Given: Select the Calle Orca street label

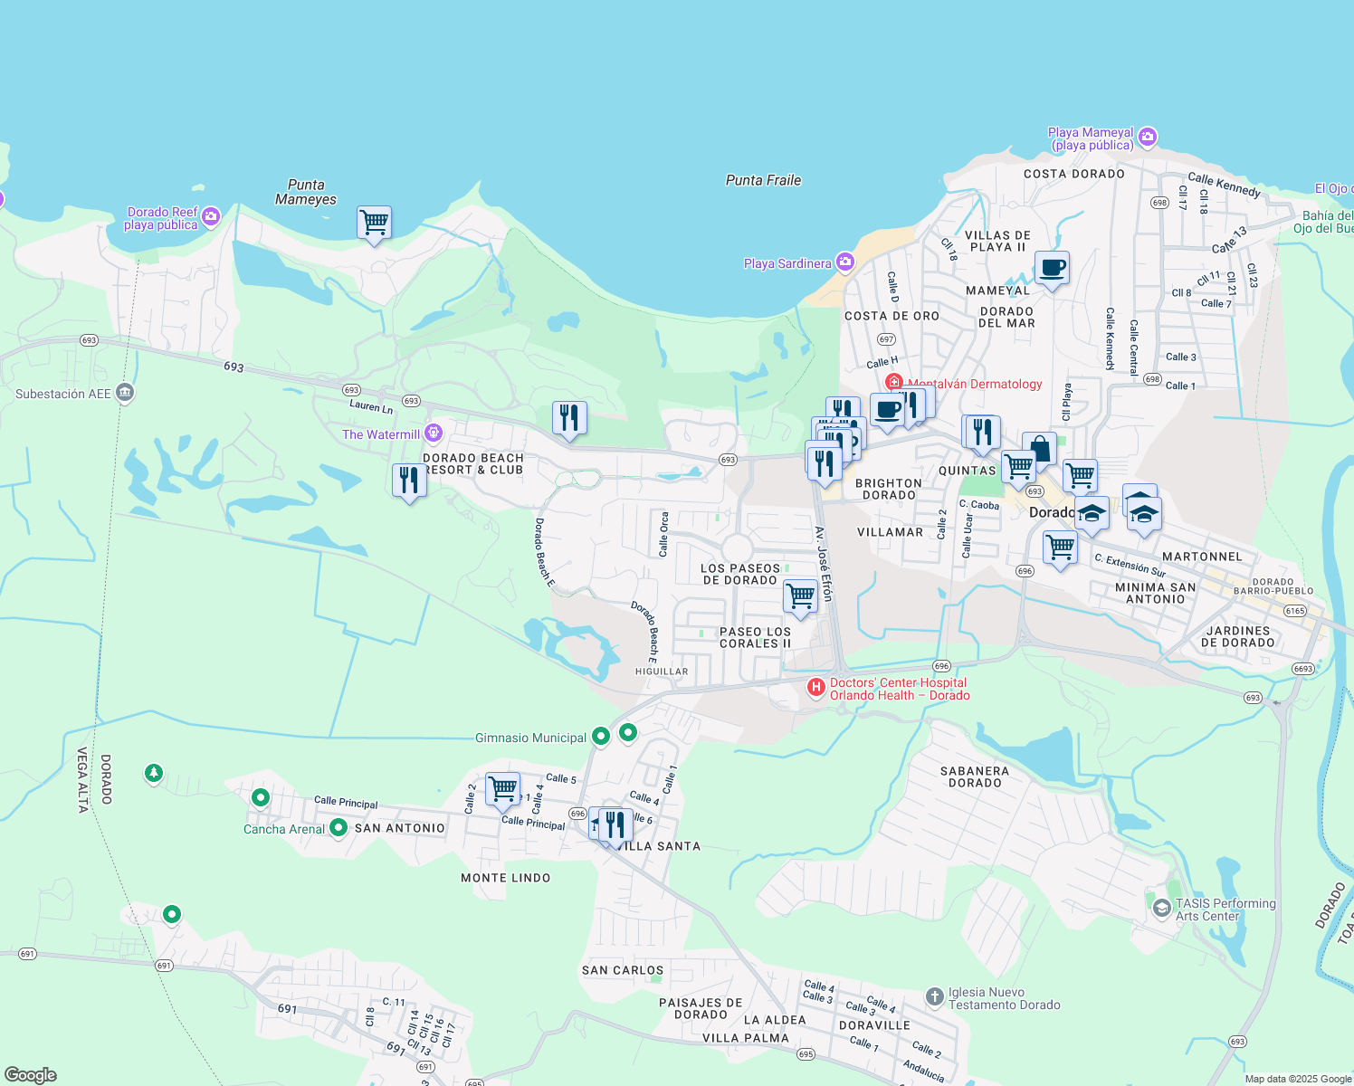Looking at the screenshot, I should [x=663, y=534].
